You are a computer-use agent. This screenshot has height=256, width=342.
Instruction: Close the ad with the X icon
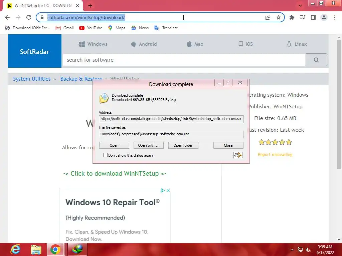[x=168, y=190]
